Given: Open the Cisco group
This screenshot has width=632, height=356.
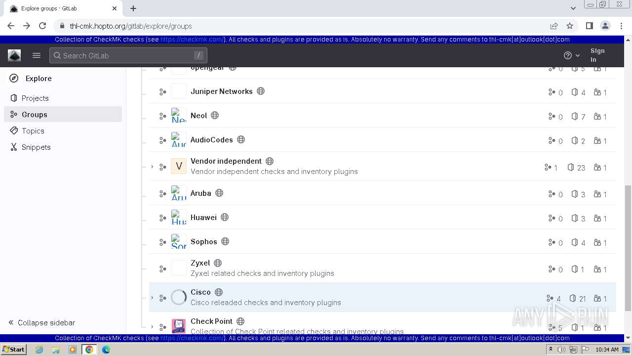Looking at the screenshot, I should (x=200, y=292).
